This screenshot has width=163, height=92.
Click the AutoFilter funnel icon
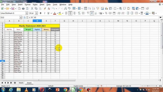(98, 8)
